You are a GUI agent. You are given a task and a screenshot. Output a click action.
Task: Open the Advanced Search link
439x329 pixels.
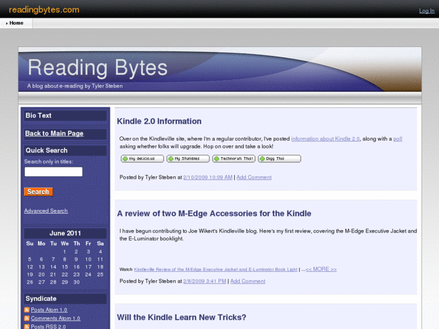click(x=46, y=211)
